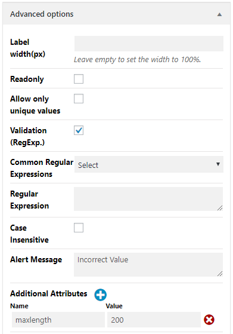Grab the Regular Expression textarea resize handle
Viewport: 233px width, 334px height.
click(x=220, y=208)
